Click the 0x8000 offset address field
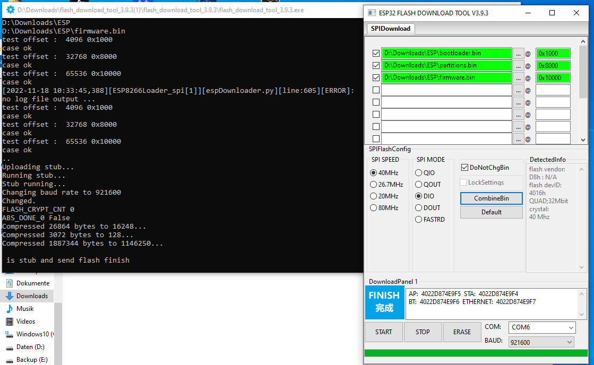 pyautogui.click(x=553, y=65)
